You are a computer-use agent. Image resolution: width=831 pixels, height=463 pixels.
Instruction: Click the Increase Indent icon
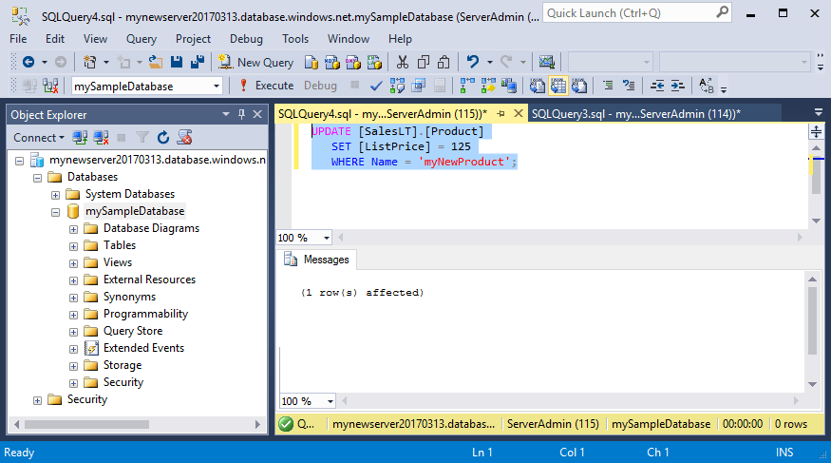pos(678,86)
